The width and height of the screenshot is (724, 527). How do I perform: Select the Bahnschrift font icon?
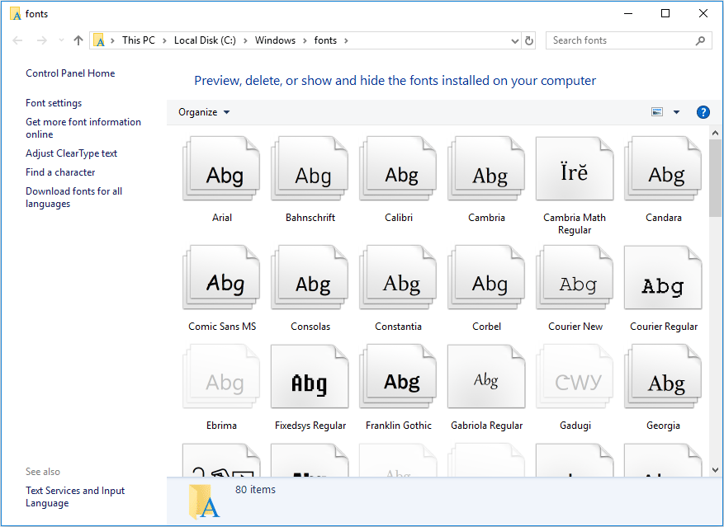(310, 168)
